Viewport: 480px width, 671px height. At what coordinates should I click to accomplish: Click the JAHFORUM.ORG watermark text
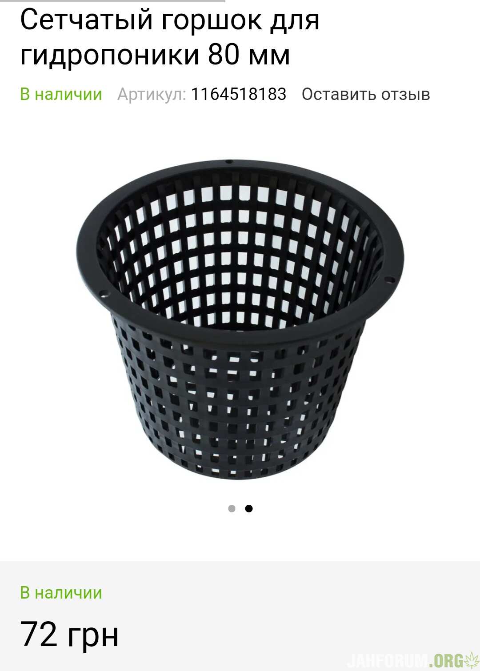(406, 660)
